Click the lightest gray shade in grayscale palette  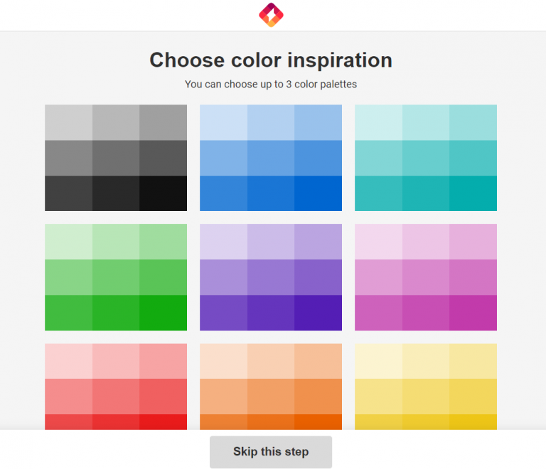[x=68, y=122]
